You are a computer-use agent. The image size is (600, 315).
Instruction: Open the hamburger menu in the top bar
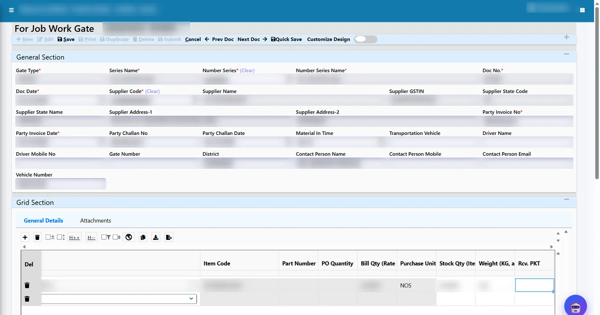click(11, 10)
